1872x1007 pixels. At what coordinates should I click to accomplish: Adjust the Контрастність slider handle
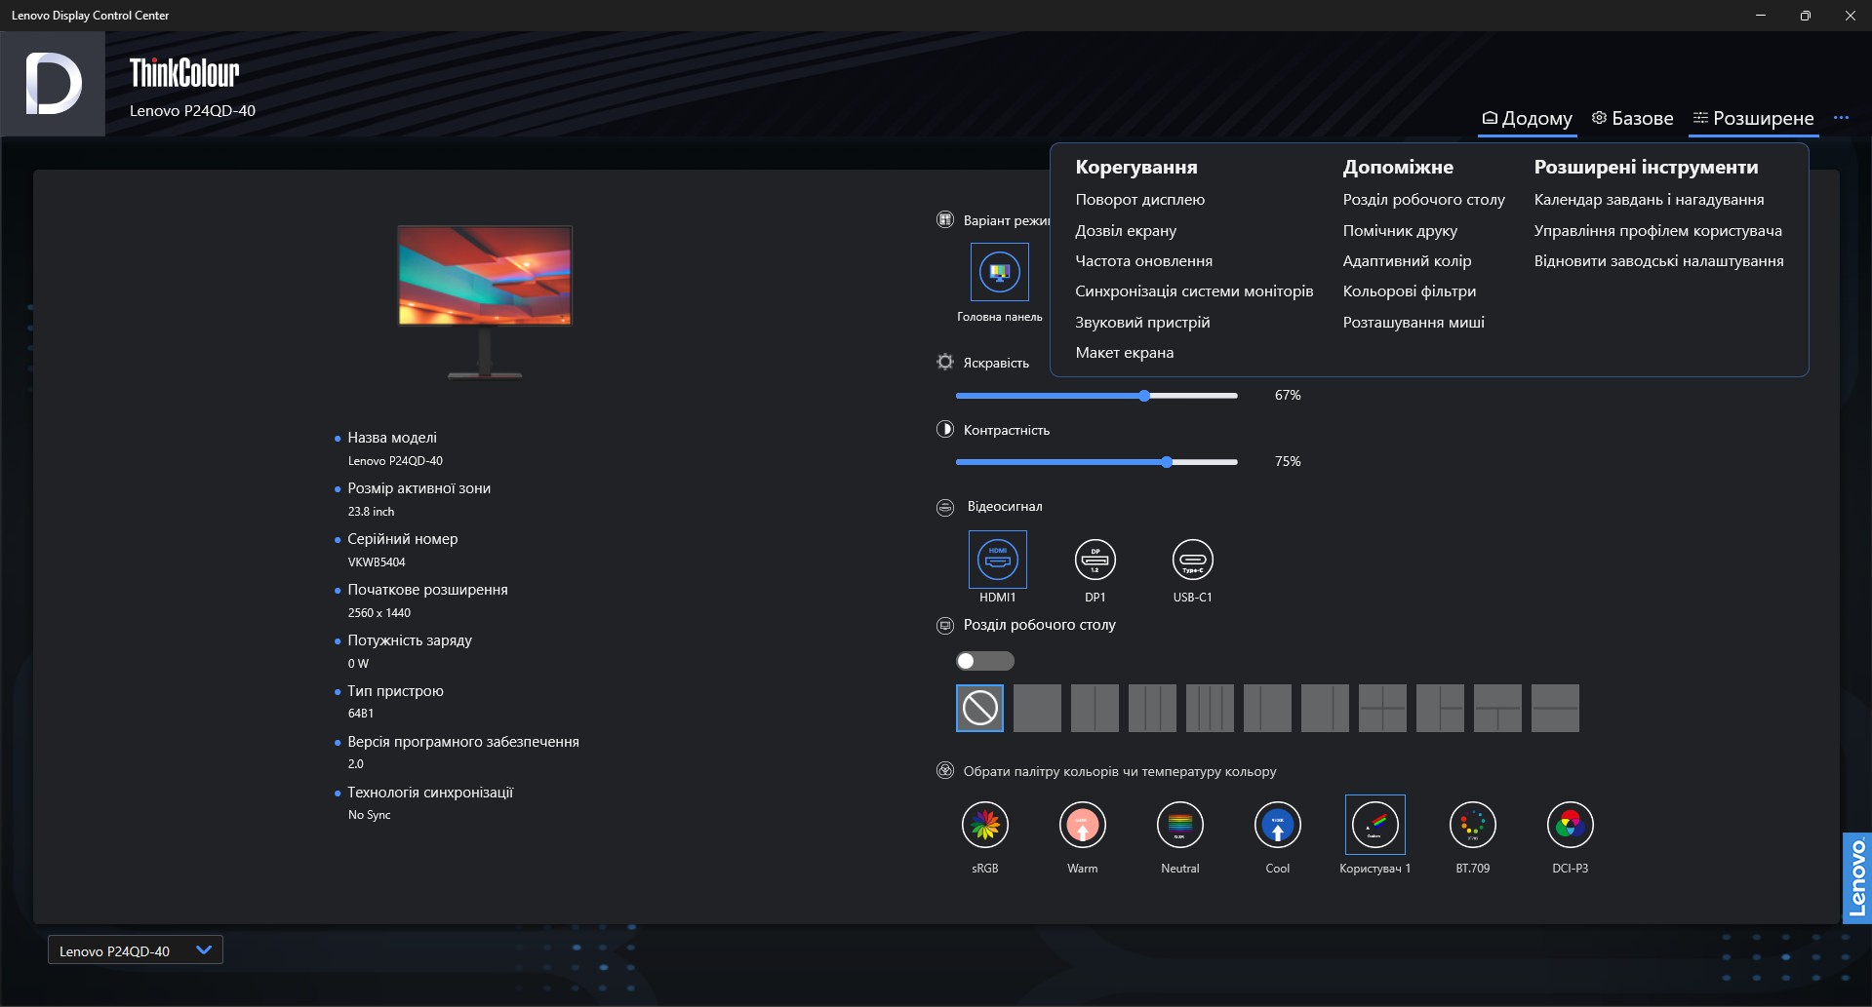click(x=1167, y=462)
